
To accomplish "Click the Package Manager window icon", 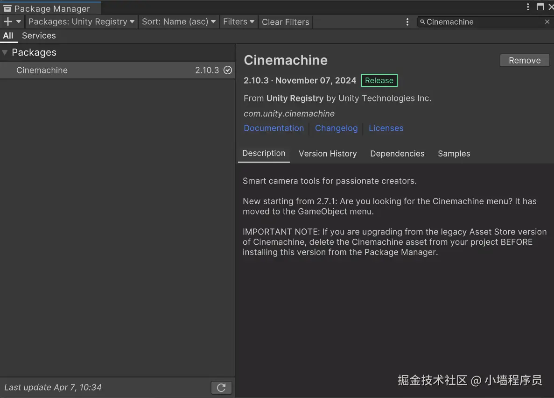I will (7, 8).
